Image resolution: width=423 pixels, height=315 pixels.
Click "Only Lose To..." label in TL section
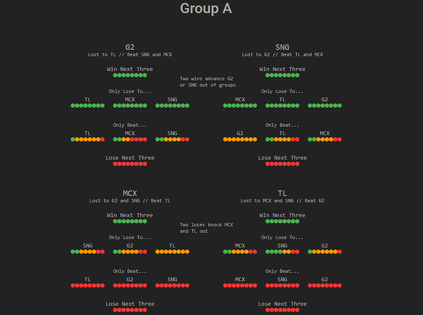(x=282, y=237)
